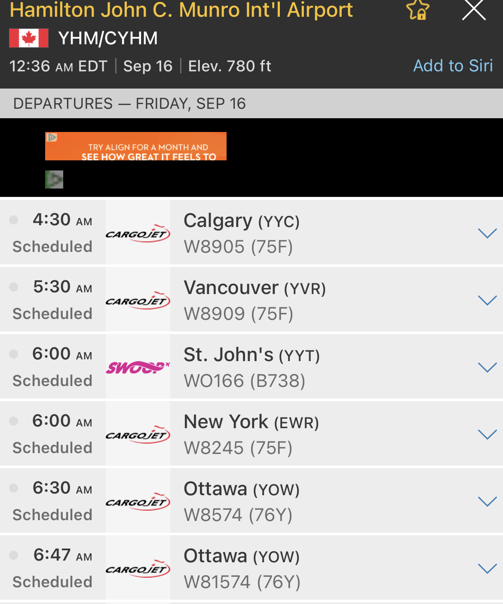The image size is (503, 604).
Task: Click the Cargojet logo for Calgary flight
Action: tap(138, 233)
